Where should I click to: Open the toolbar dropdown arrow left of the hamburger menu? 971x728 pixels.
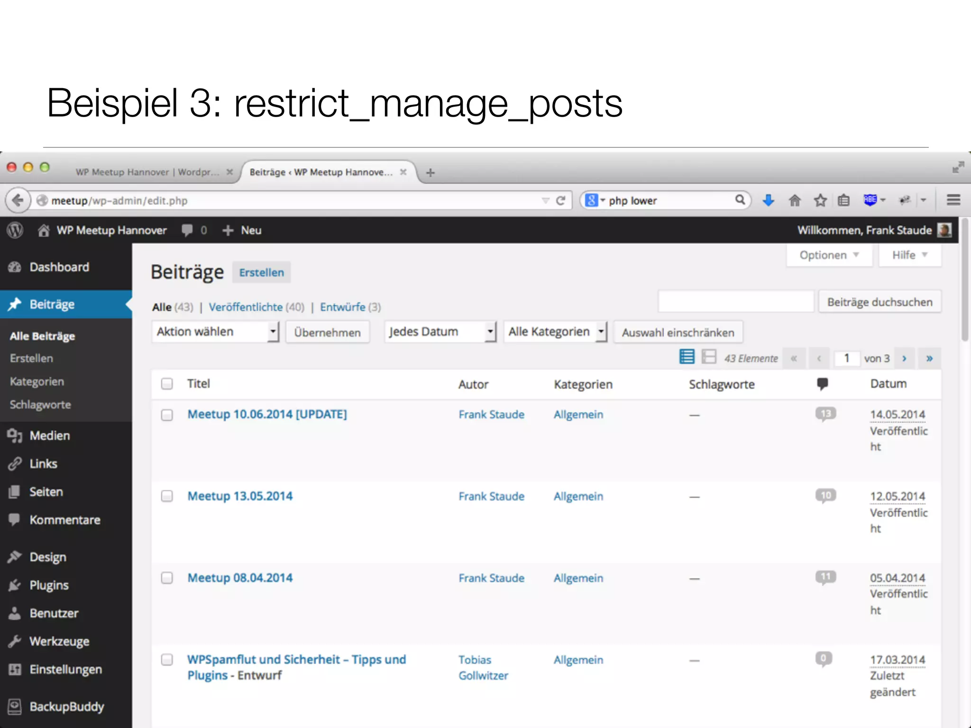click(x=923, y=200)
